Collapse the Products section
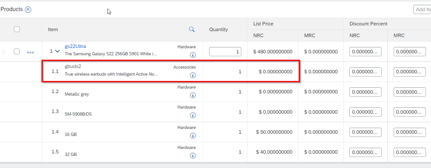431x168 pixels. [x=28, y=10]
